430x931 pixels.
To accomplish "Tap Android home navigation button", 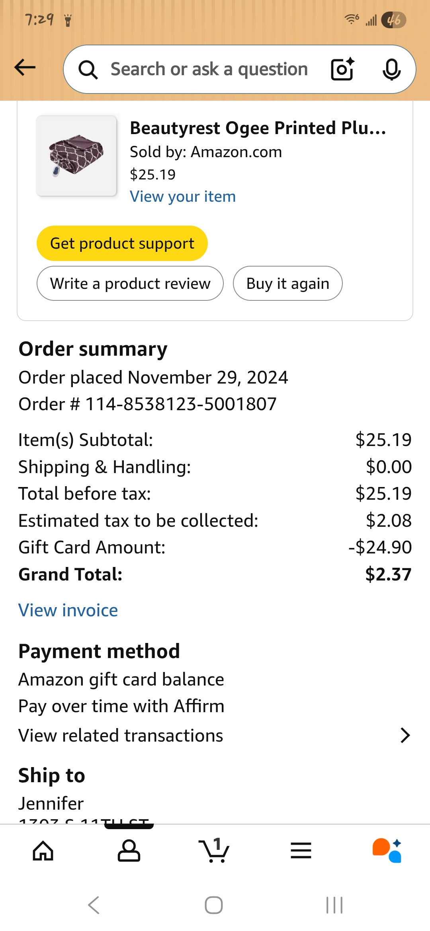I will (214, 905).
